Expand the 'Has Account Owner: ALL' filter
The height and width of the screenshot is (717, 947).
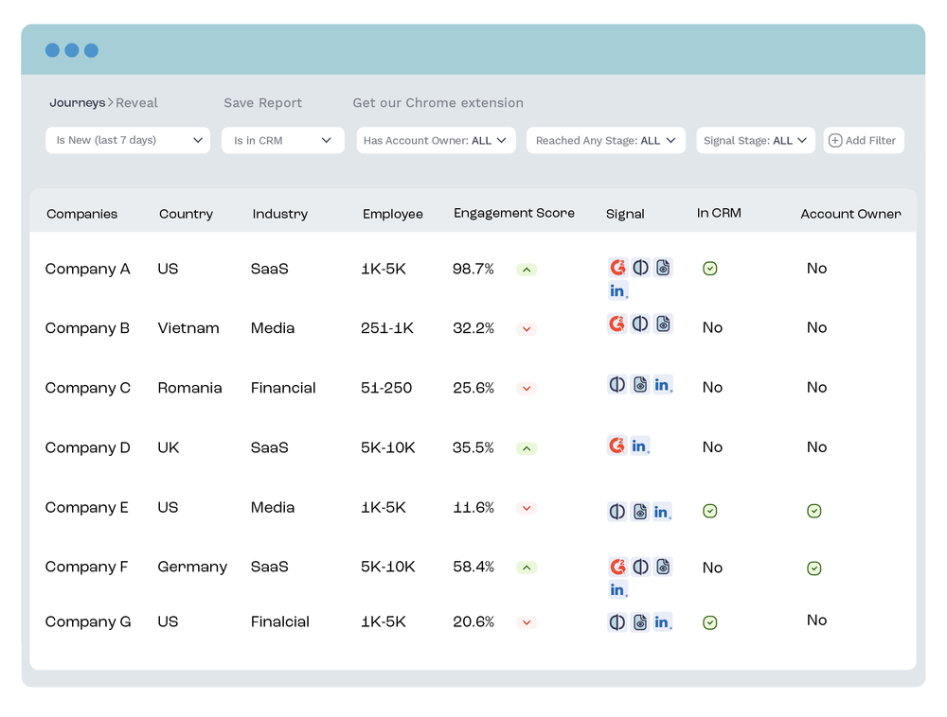pyautogui.click(x=436, y=139)
